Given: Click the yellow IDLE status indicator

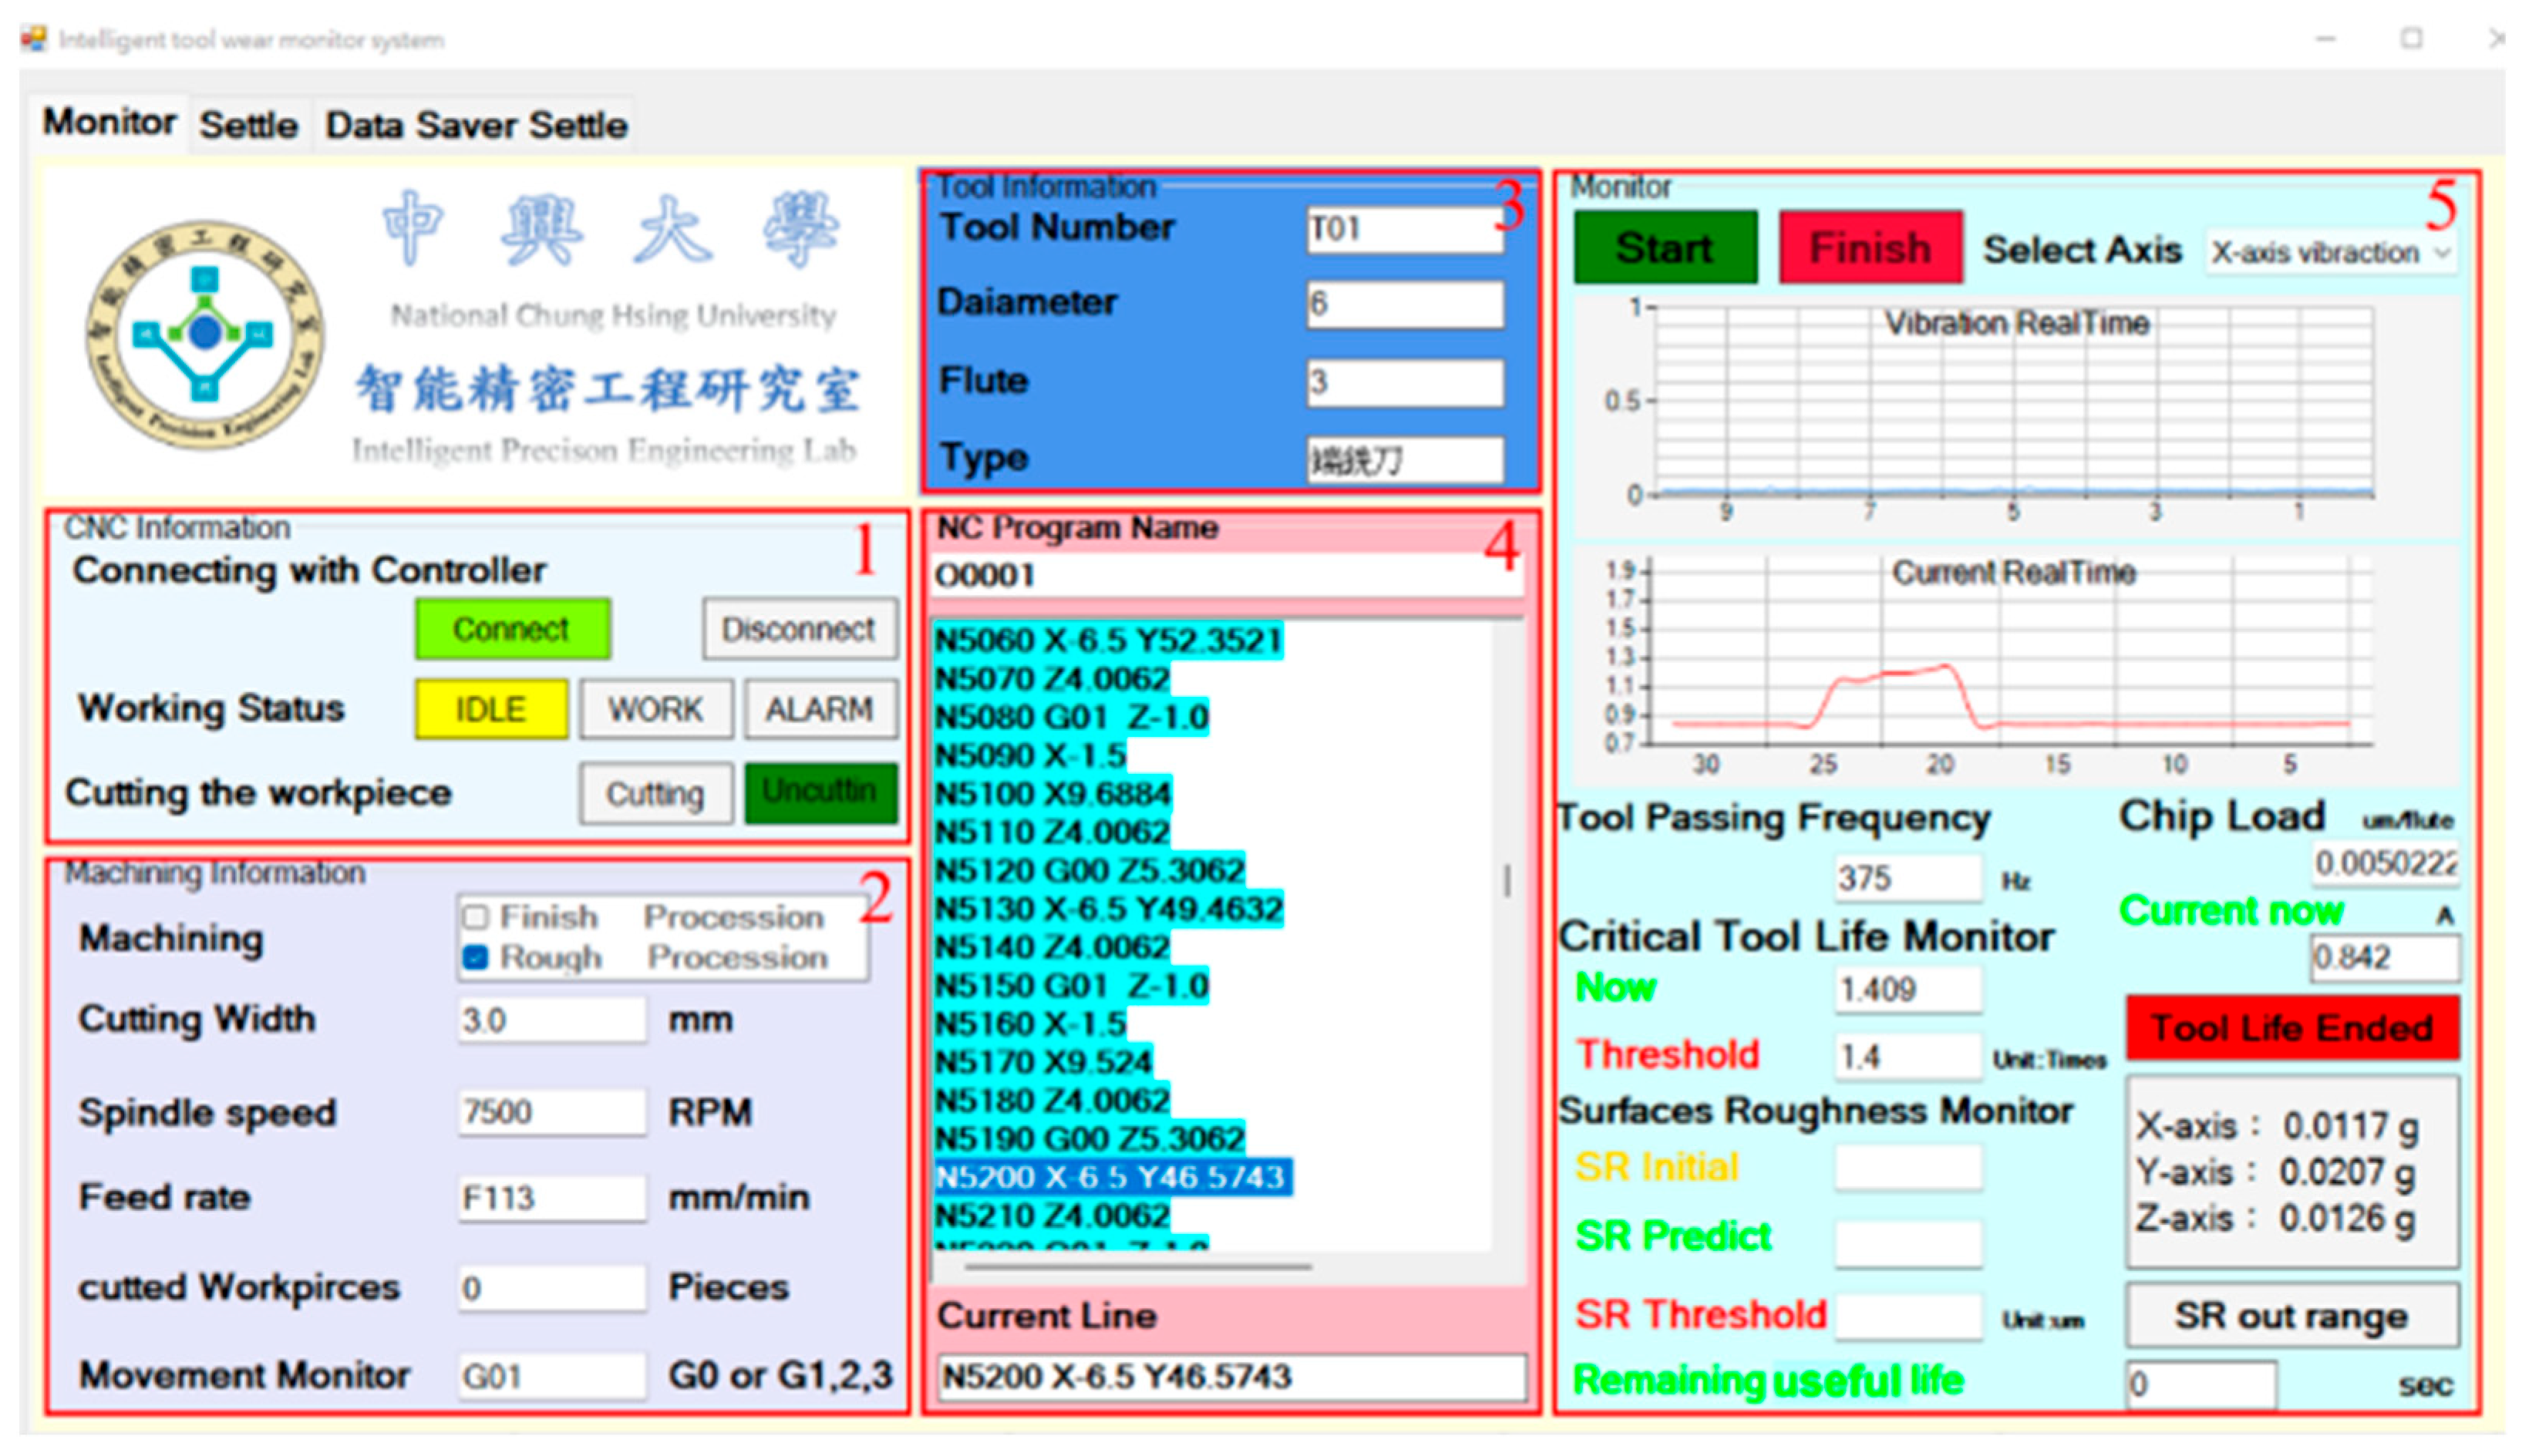Looking at the screenshot, I should 491,709.
